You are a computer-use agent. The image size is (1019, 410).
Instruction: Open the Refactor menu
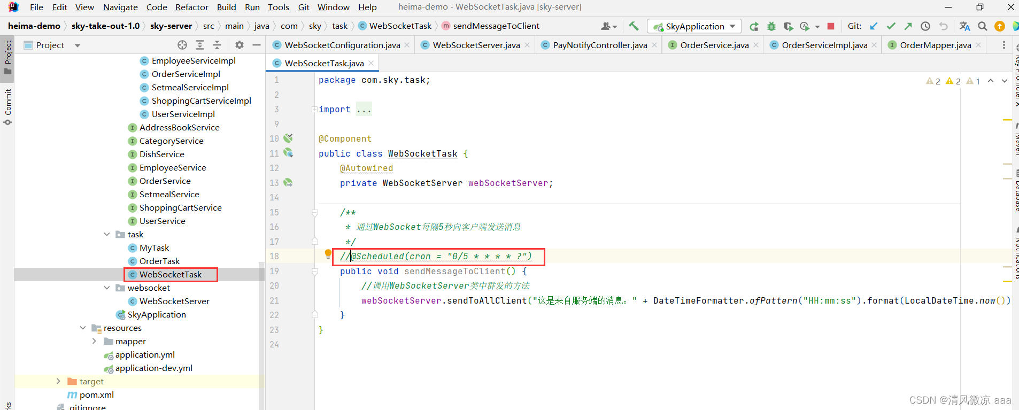[x=191, y=7]
